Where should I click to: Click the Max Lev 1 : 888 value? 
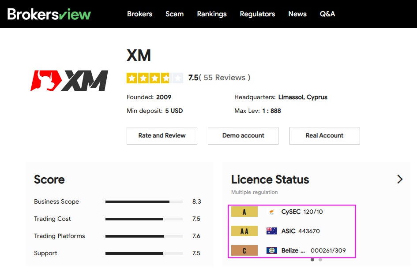click(x=271, y=111)
